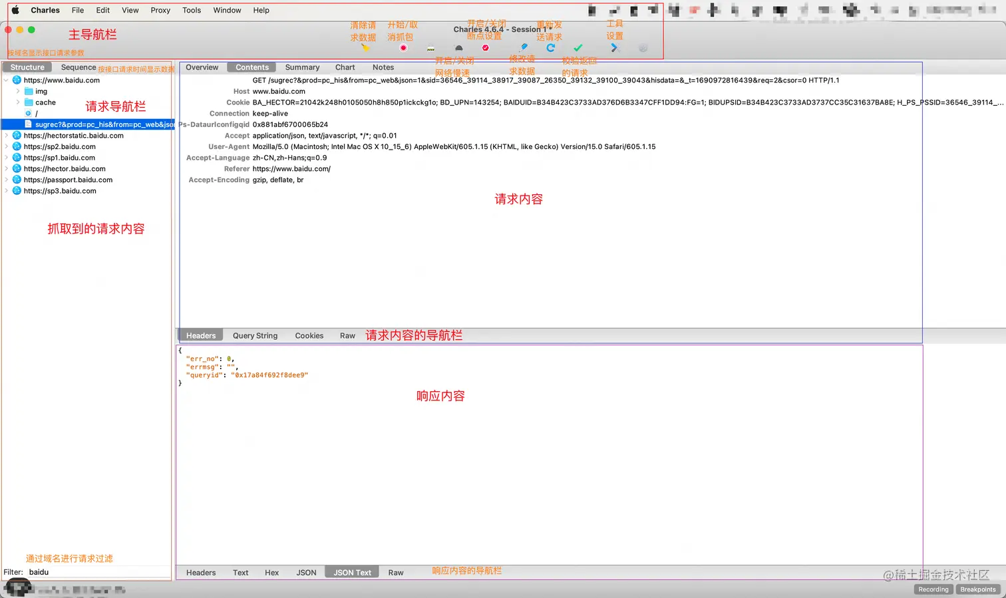This screenshot has height=598, width=1006.
Task: Open the Tools menu in the menu bar
Action: [x=192, y=10]
